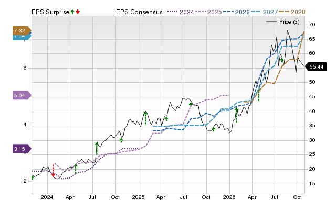Image resolution: width=336 pixels, height=200 pixels.
Task: Click the 70 label on the price axis
Action: [x=312, y=25]
